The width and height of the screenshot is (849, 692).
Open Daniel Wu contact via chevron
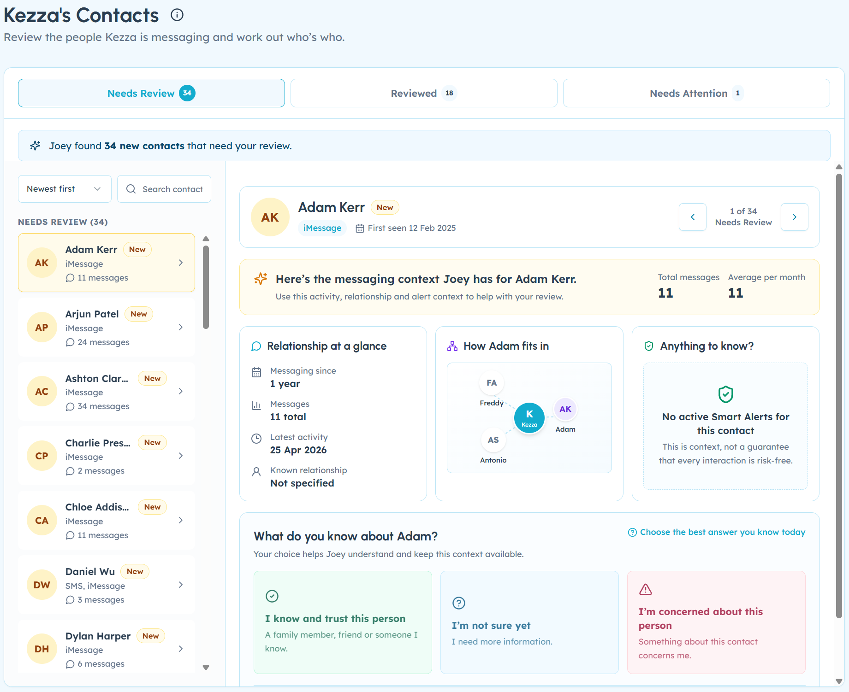[x=181, y=585]
